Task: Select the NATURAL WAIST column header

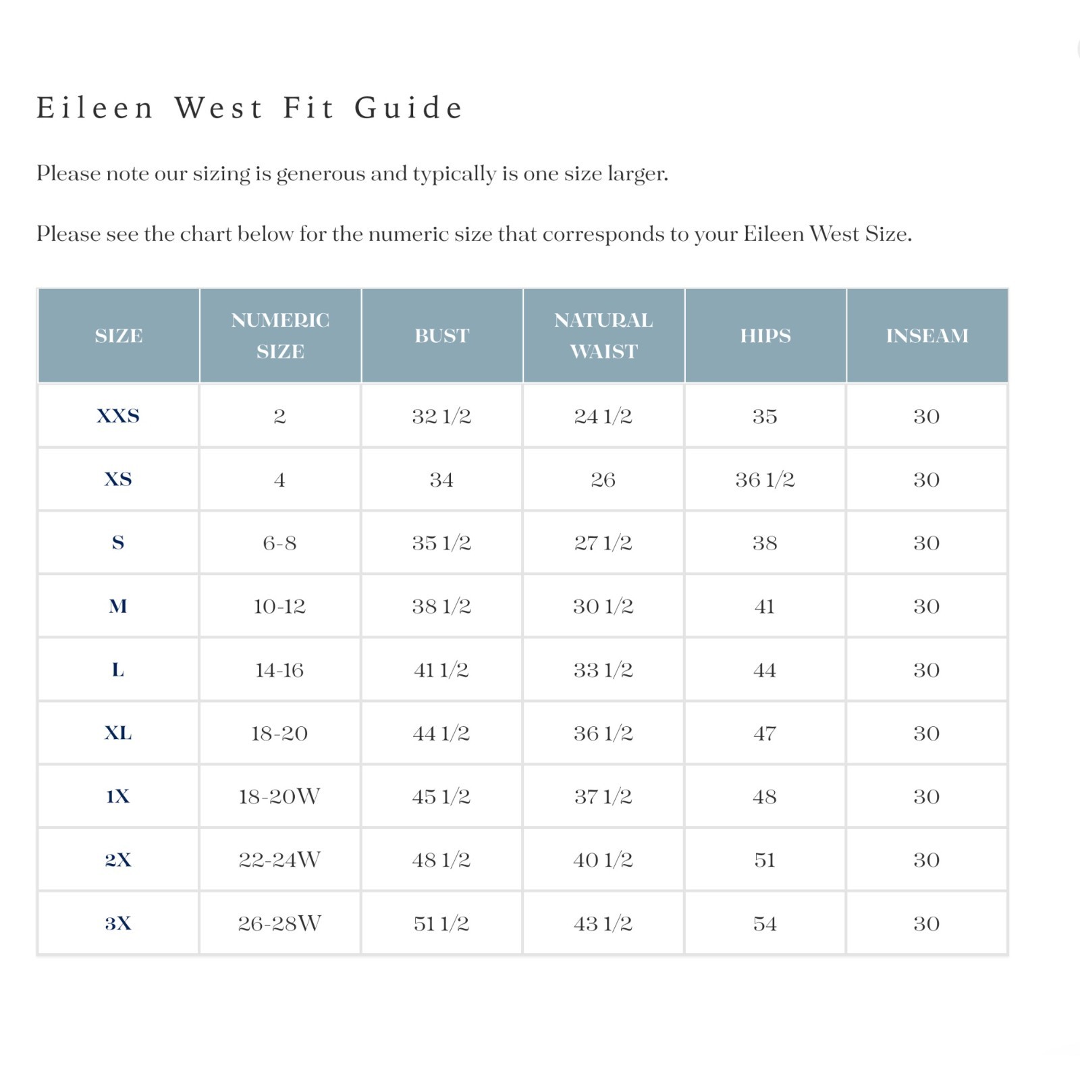Action: point(603,335)
